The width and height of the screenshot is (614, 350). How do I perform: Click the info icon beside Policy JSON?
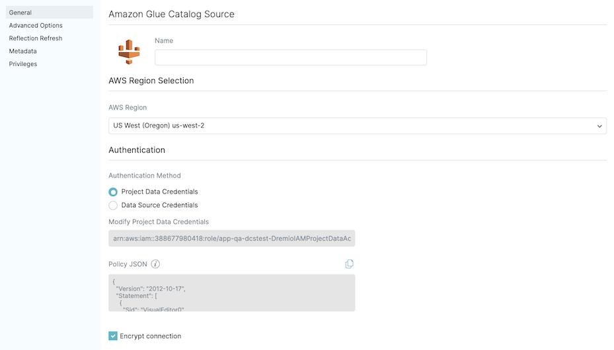(x=155, y=264)
